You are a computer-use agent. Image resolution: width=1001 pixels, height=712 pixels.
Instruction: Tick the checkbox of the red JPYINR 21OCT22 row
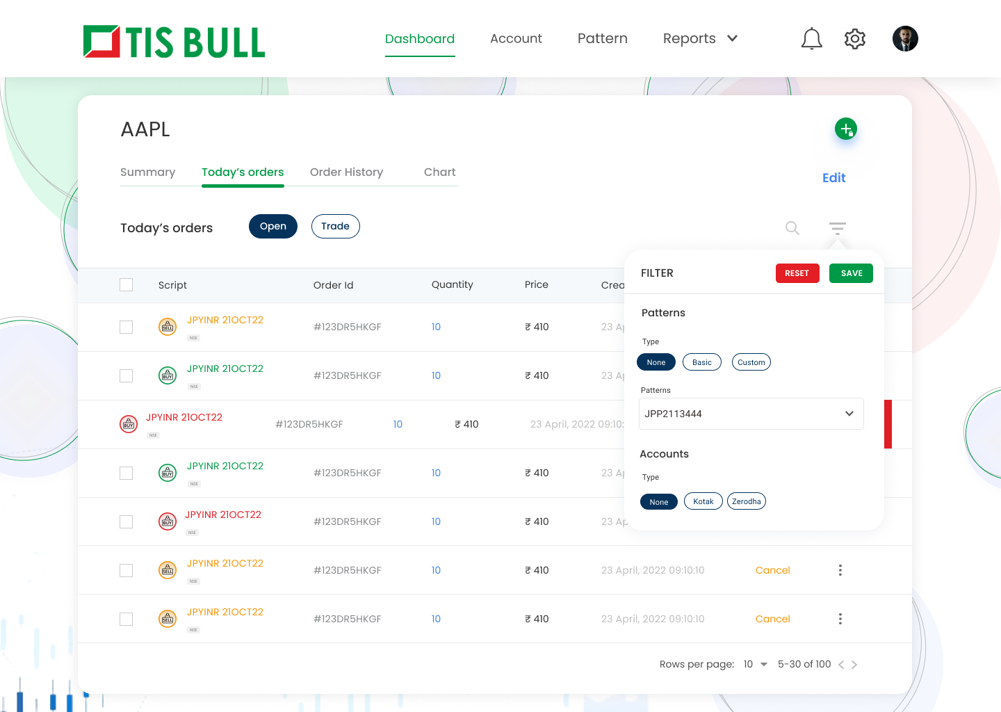pos(126,521)
